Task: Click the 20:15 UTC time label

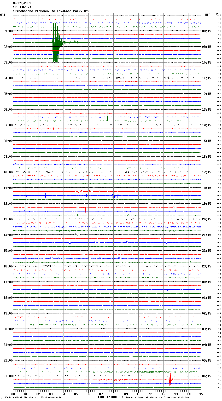Action: point(207,219)
